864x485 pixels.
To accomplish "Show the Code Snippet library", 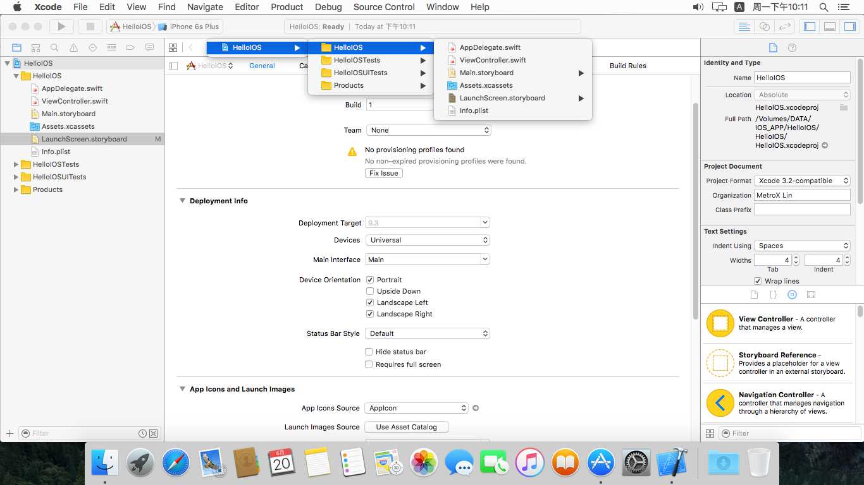I will pos(773,295).
